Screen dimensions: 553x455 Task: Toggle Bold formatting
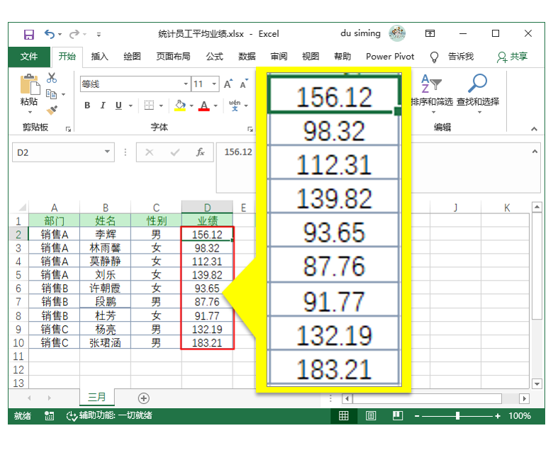[x=87, y=106]
